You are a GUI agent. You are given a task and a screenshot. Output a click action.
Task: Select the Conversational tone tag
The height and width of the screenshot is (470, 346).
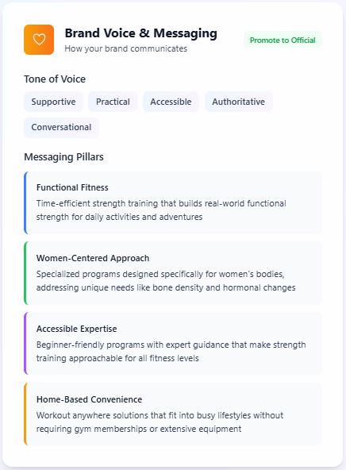tap(61, 127)
